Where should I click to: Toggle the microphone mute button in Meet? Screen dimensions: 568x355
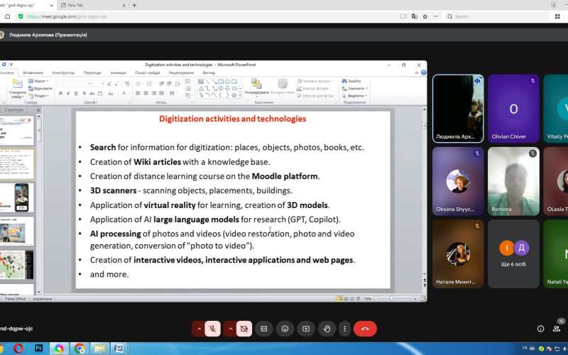pos(212,329)
